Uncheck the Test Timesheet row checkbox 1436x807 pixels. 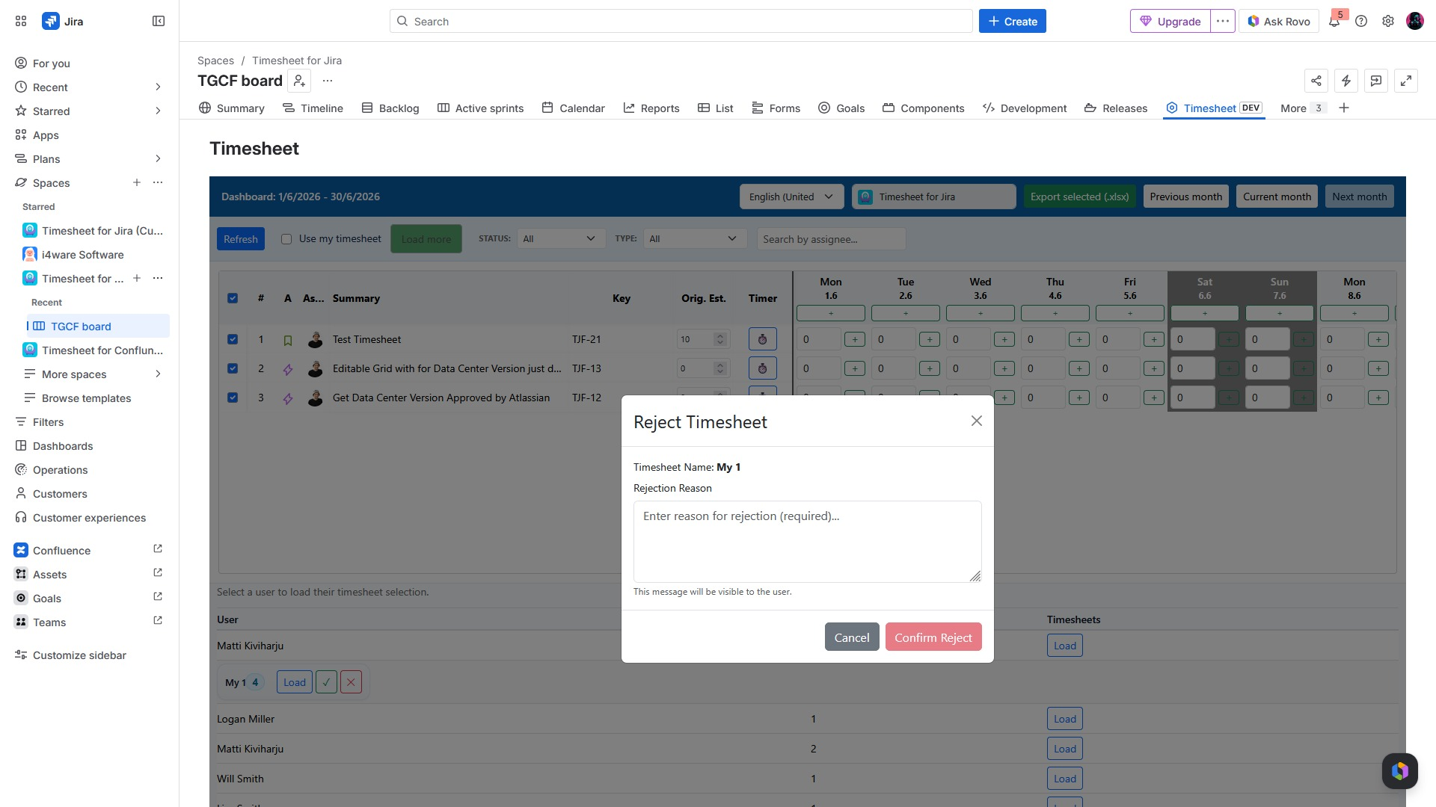[x=233, y=339]
